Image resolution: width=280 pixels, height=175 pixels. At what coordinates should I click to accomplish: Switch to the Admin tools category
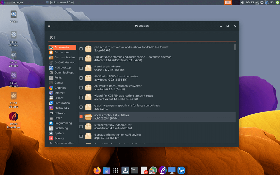point(62,52)
